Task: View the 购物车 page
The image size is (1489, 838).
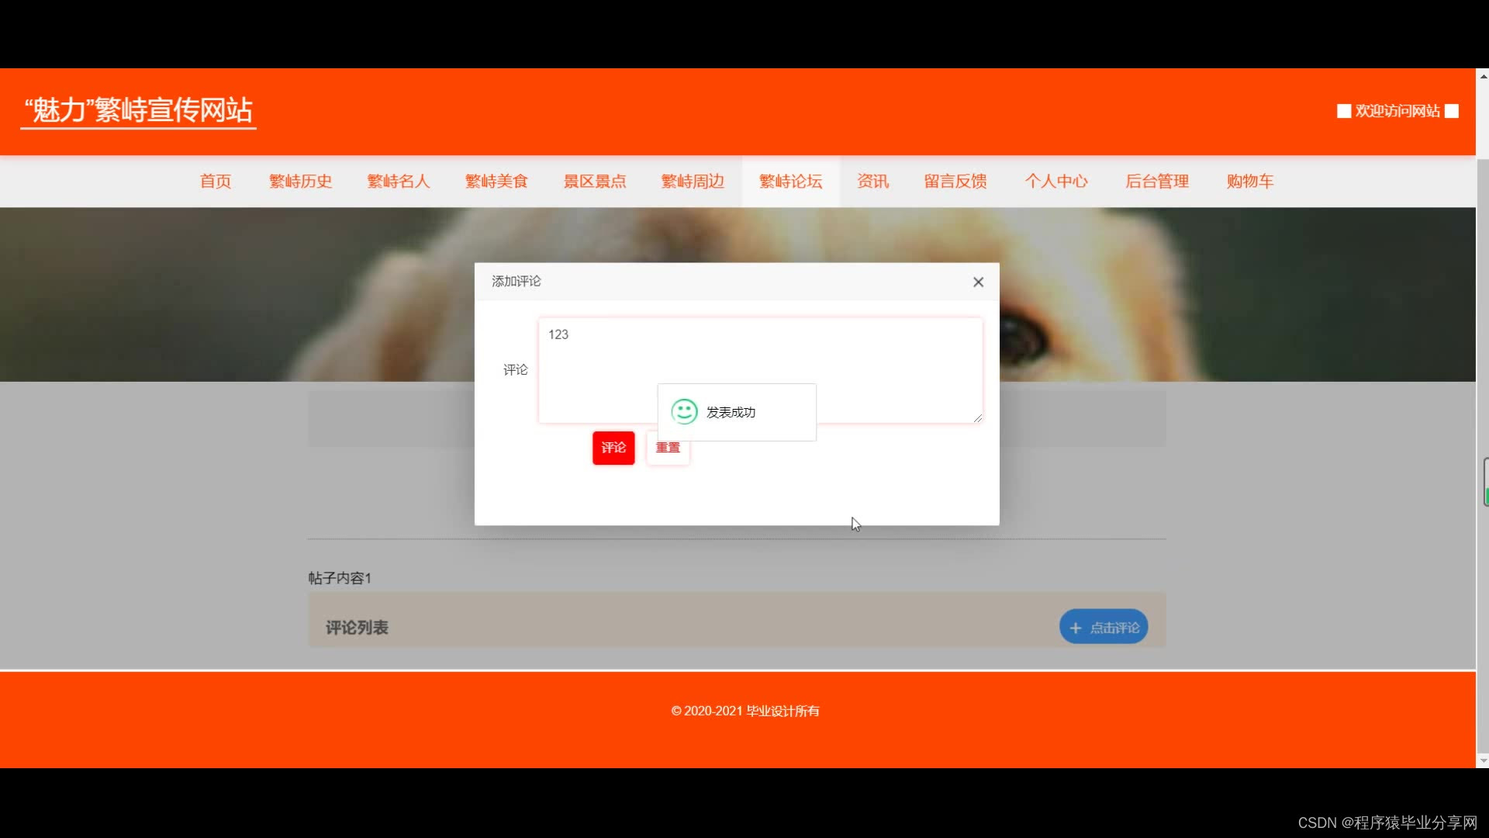Action: [x=1250, y=181]
